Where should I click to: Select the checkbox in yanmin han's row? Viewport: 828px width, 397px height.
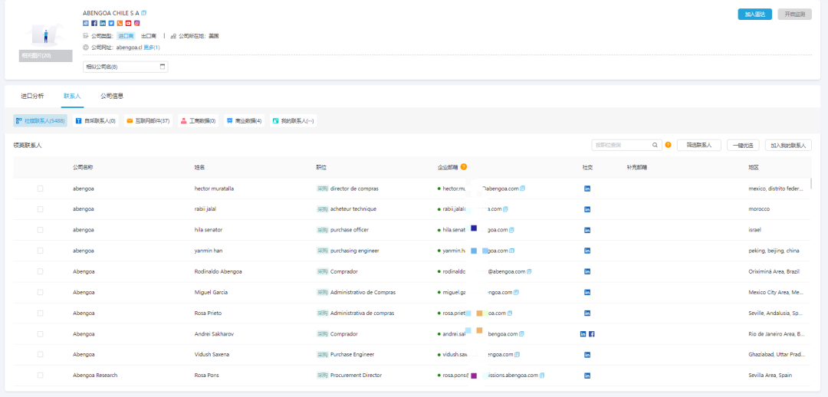click(40, 251)
